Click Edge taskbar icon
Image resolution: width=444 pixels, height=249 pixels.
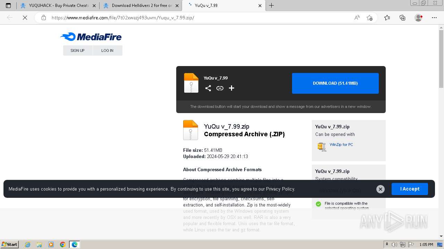point(75,245)
